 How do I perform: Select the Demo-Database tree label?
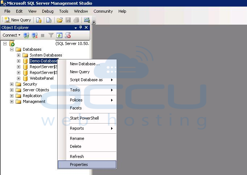click(x=43, y=61)
